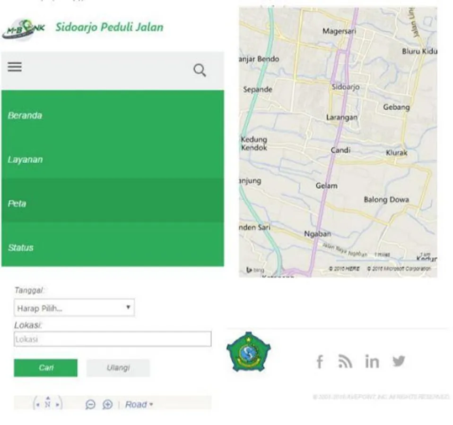Open the Twitter bird icon

399,361
